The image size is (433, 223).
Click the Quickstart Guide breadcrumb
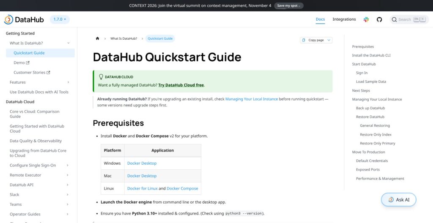[x=160, y=38]
